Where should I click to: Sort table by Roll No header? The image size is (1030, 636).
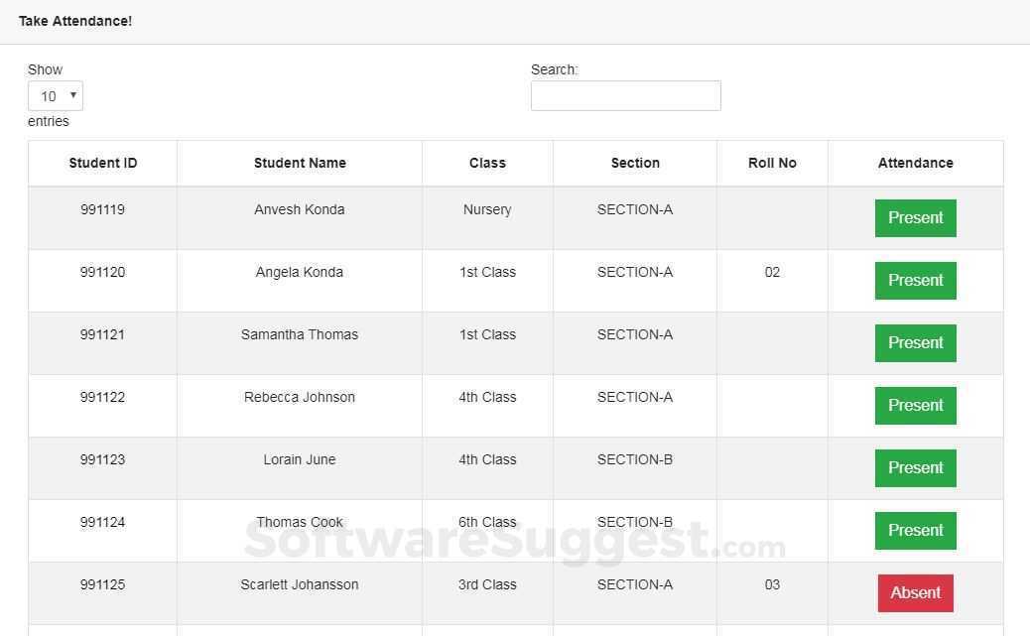click(772, 163)
